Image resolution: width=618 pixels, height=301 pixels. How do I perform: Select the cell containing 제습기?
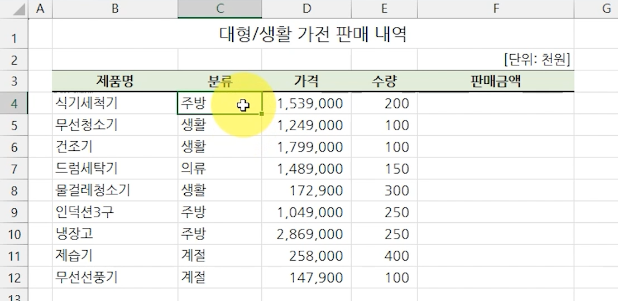tap(114, 256)
